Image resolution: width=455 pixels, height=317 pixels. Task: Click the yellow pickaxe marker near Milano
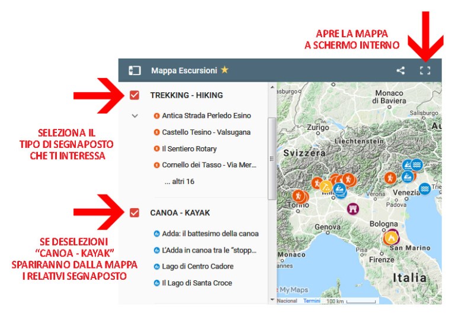click(x=326, y=186)
